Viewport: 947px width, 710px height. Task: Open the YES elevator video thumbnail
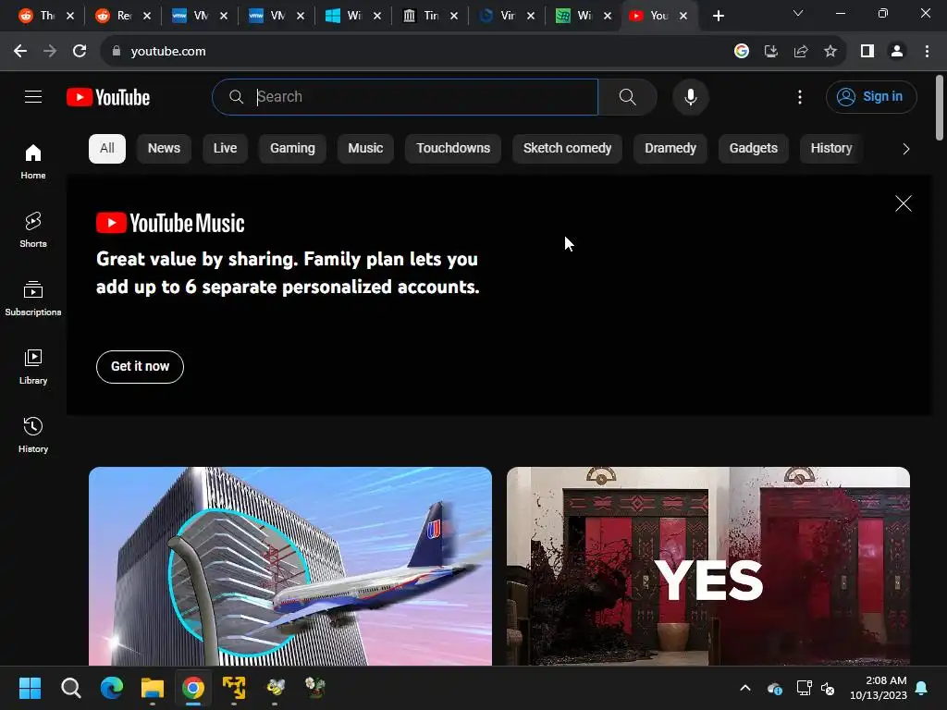(x=708, y=567)
